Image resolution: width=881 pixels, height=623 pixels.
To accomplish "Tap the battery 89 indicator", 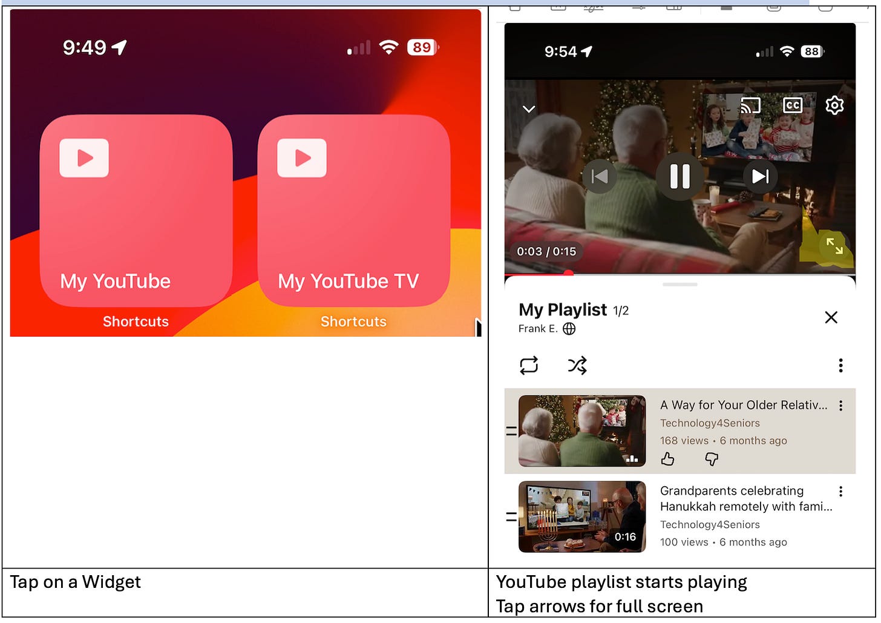I will (422, 47).
